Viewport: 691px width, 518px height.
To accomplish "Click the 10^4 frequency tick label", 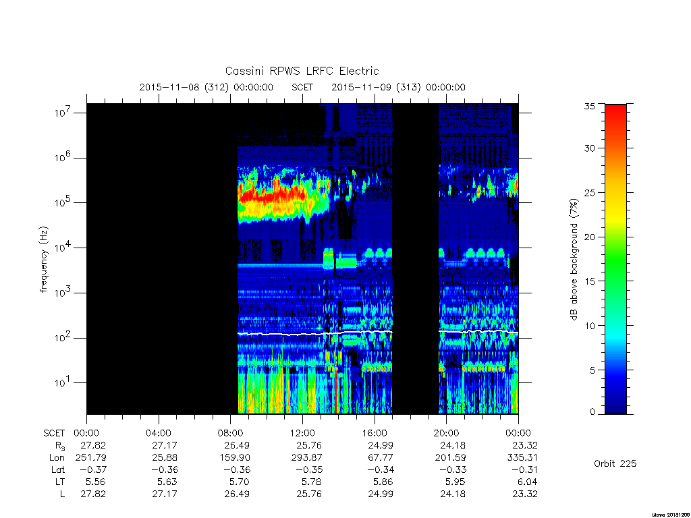I will 63,247.
